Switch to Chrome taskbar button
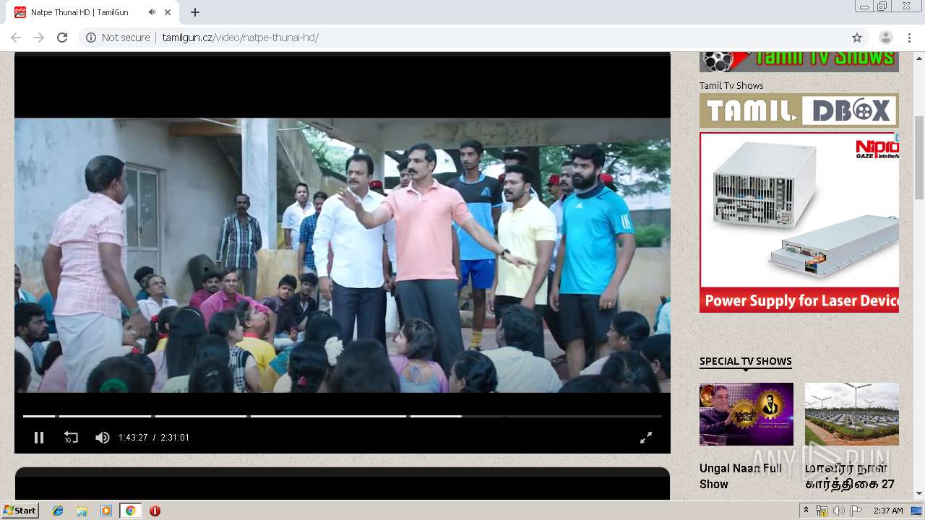925x520 pixels. 130,511
